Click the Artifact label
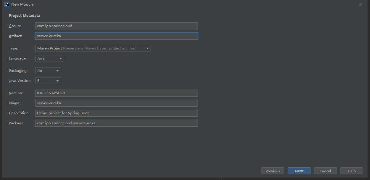This screenshot has height=180, width=370. (x=15, y=36)
